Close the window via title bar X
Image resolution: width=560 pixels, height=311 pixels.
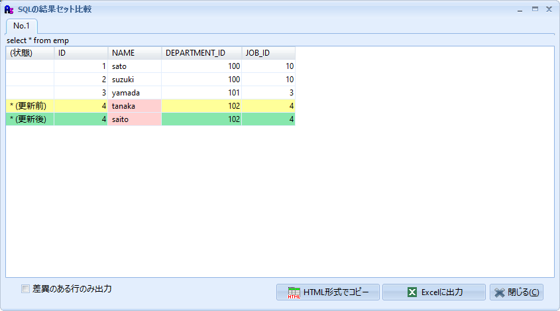549,9
